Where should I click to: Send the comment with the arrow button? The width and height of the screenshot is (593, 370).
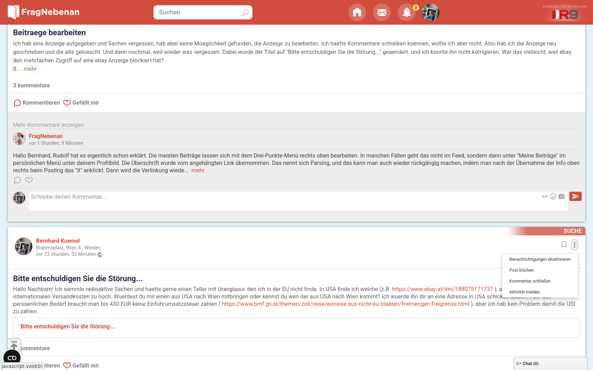click(x=575, y=196)
